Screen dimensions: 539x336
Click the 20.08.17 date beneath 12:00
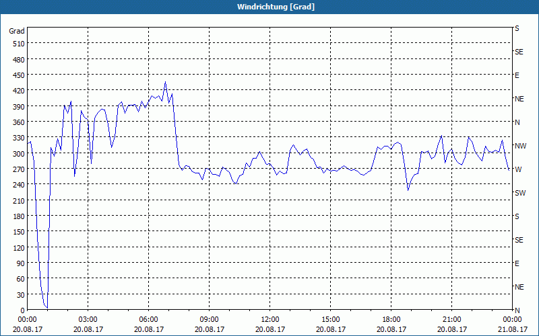[x=270, y=329]
